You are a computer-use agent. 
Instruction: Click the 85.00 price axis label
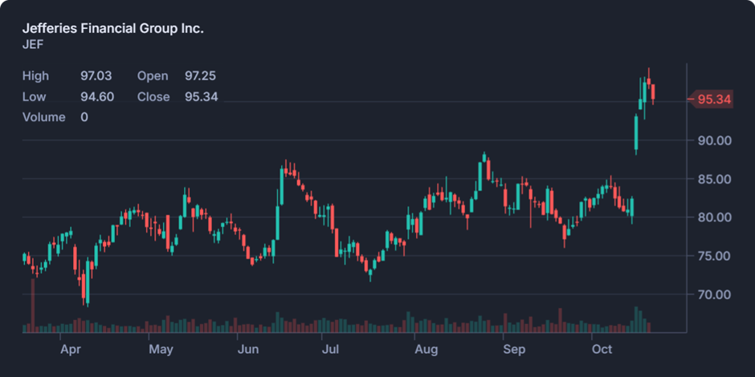pyautogui.click(x=715, y=179)
